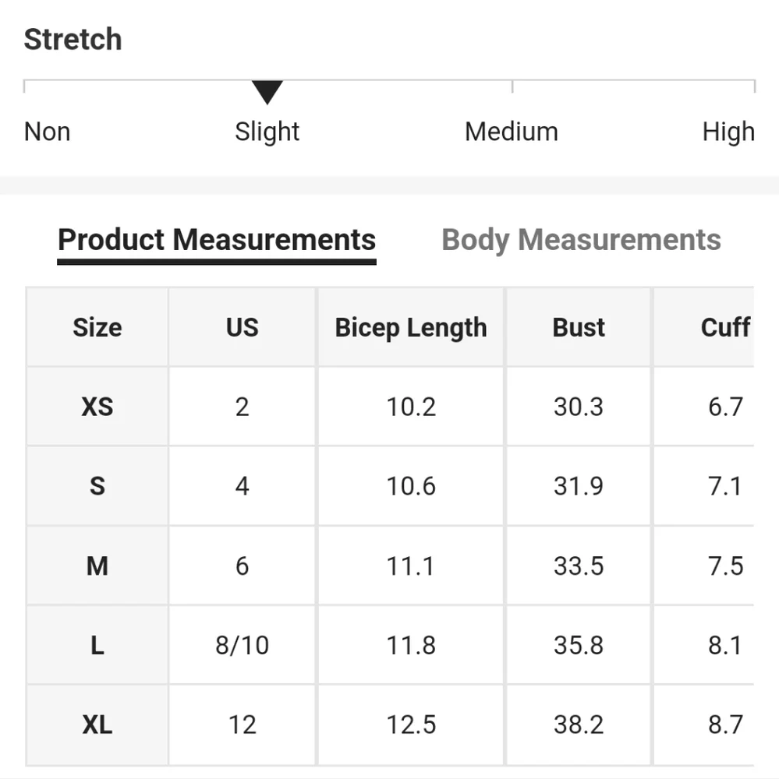Select the XL size row label
This screenshot has width=779, height=779.
[x=97, y=725]
